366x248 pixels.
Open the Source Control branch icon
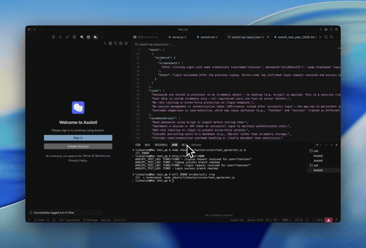(x=67, y=37)
